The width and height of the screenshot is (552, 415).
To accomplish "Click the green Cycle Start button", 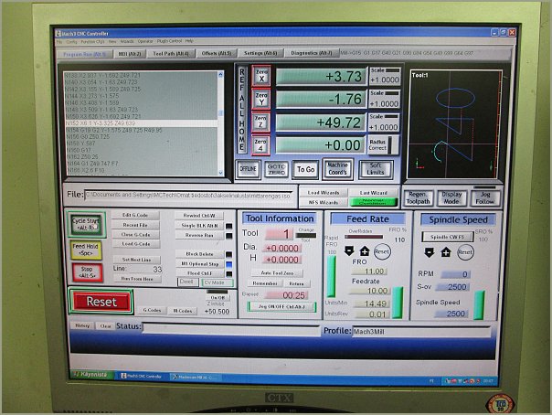I will [x=87, y=225].
